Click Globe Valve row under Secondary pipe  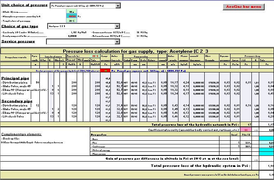[x=16, y=109]
